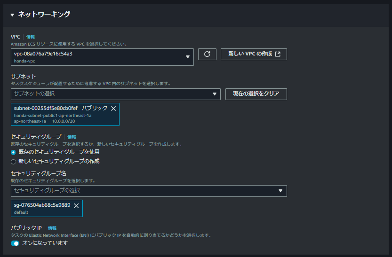Click 新しい VPC の作成 button
The image size is (392, 257).
[x=254, y=54]
